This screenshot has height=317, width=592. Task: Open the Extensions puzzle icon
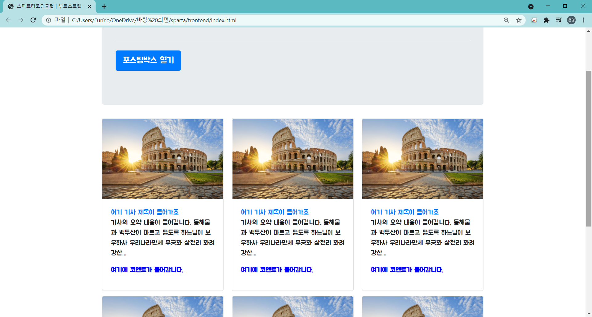point(546,20)
